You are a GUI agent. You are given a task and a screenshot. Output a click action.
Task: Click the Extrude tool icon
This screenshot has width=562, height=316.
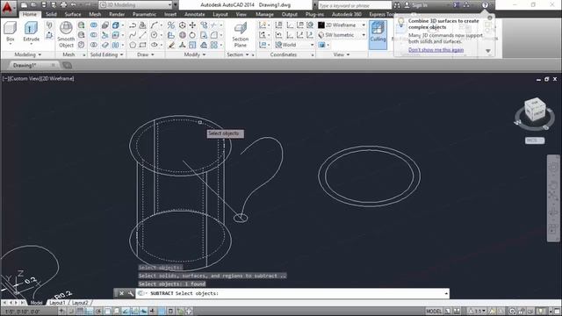pos(31,28)
